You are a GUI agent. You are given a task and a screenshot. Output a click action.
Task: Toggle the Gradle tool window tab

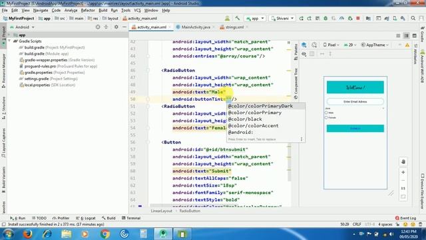tap(423, 34)
